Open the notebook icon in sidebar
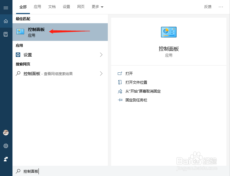 click(6, 34)
